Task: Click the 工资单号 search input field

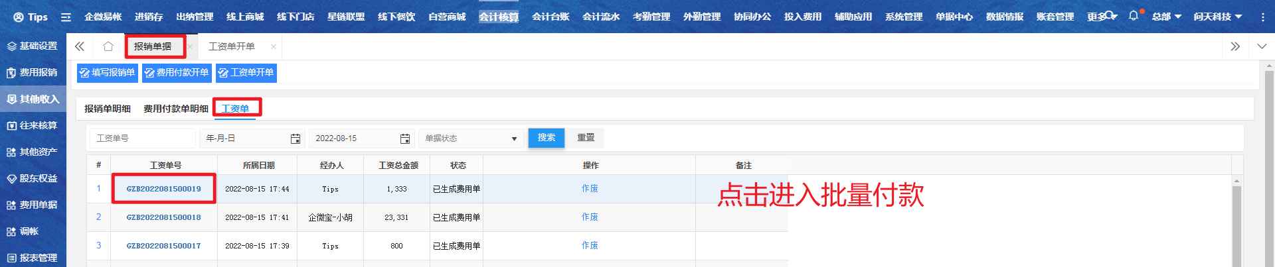Action: (x=142, y=138)
